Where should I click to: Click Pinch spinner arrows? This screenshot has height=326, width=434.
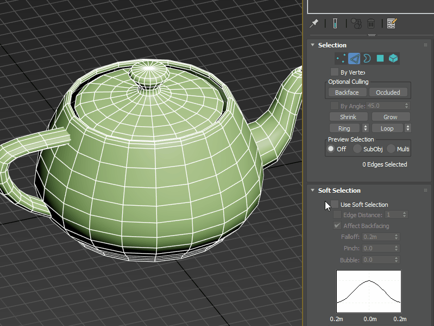pos(397,248)
